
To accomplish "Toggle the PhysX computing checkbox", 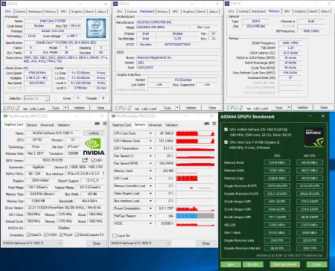I will click(61, 235).
